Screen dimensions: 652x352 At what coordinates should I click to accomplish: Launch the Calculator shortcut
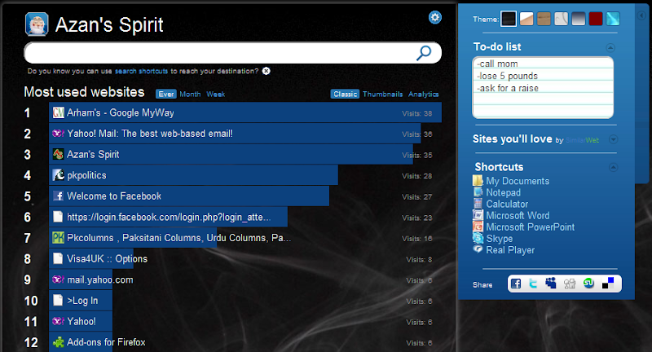click(507, 204)
